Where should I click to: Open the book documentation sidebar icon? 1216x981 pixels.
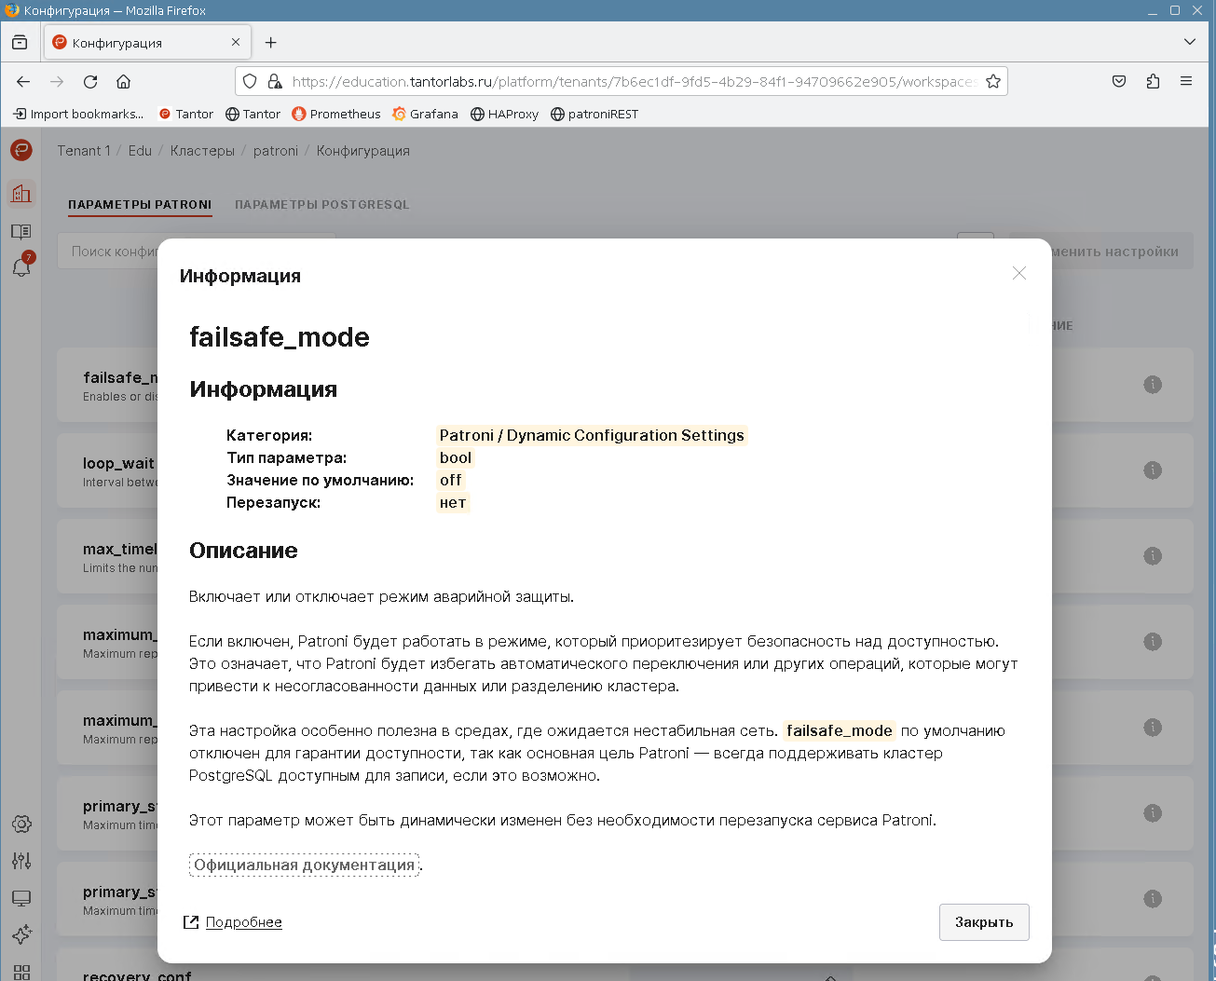21,231
